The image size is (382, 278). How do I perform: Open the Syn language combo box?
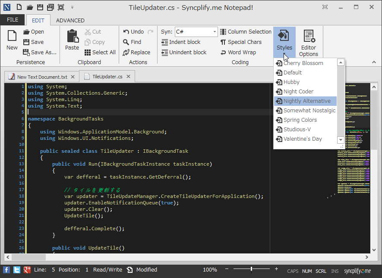[x=196, y=32]
